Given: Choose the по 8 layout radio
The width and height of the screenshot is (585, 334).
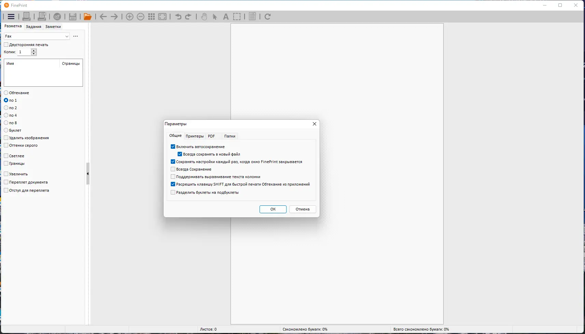Looking at the screenshot, I should point(6,123).
